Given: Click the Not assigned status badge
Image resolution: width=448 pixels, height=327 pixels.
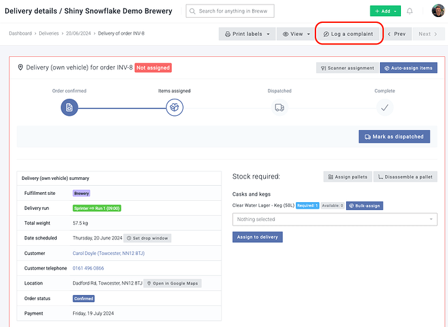Looking at the screenshot, I should 153,68.
